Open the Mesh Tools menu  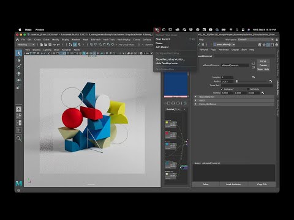pos(109,40)
